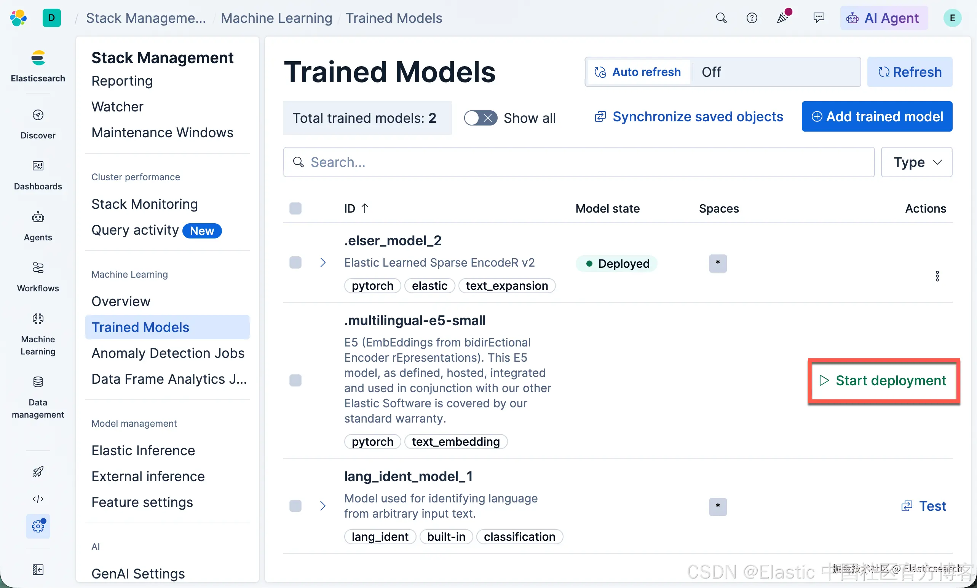Click the Refresh button
Image resolution: width=977 pixels, height=588 pixels.
tap(910, 72)
